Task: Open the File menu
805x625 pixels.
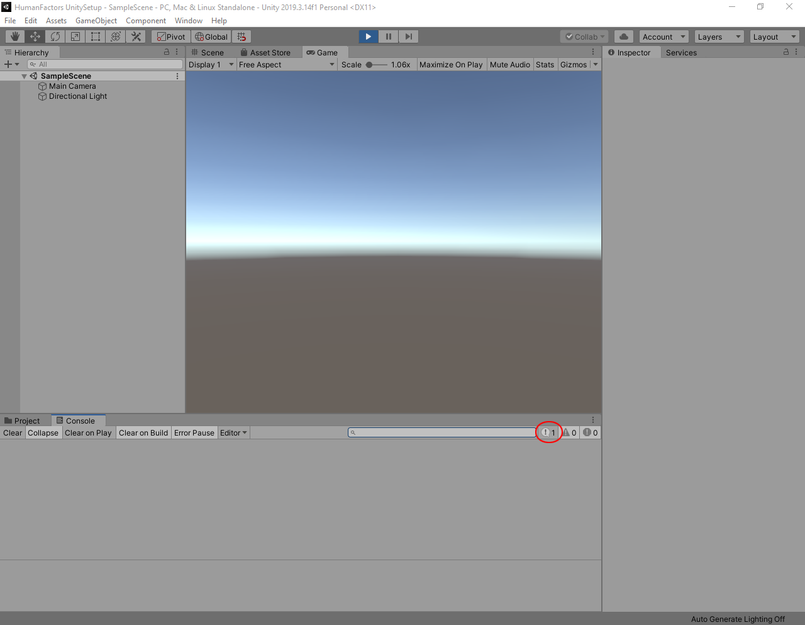Action: [10, 20]
